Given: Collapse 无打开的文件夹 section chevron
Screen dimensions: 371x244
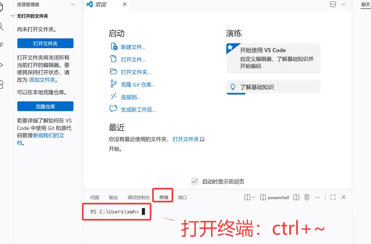Looking at the screenshot, I should [13, 16].
